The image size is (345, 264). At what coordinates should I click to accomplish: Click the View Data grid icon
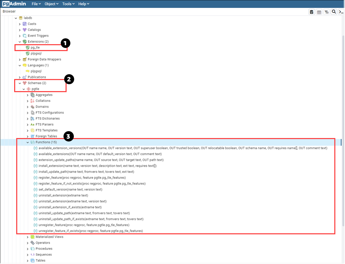[x=319, y=11]
